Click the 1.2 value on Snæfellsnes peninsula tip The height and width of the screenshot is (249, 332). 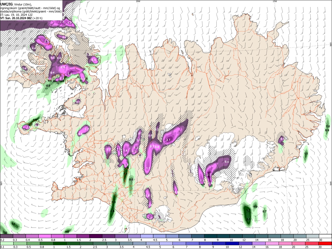point(30,125)
